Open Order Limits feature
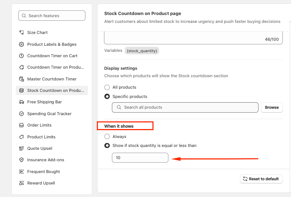Screen dimensions: 291x197 [52, 125]
